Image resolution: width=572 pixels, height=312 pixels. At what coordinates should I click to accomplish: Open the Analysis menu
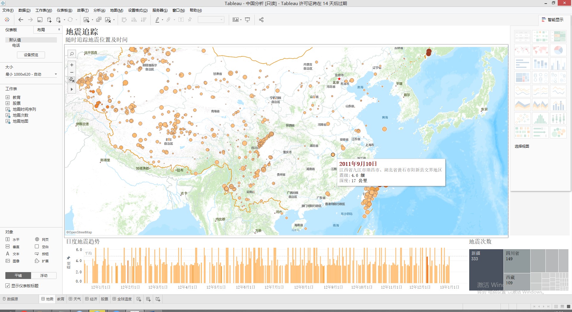tap(100, 10)
